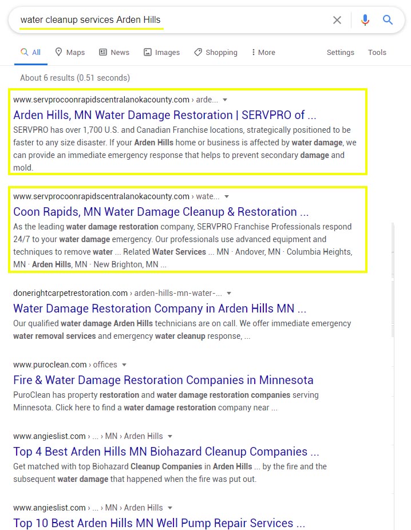Expand the dropdown arrow beside puroclean.com offices
Image resolution: width=411 pixels, height=530 pixels.
click(124, 365)
